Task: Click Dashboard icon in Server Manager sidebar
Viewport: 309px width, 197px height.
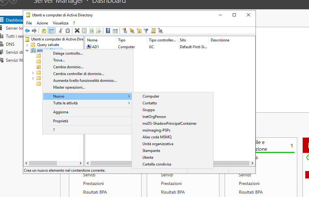Action: (x=2, y=20)
